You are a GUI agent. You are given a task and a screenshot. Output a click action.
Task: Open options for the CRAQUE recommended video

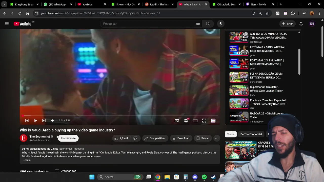click(299, 144)
